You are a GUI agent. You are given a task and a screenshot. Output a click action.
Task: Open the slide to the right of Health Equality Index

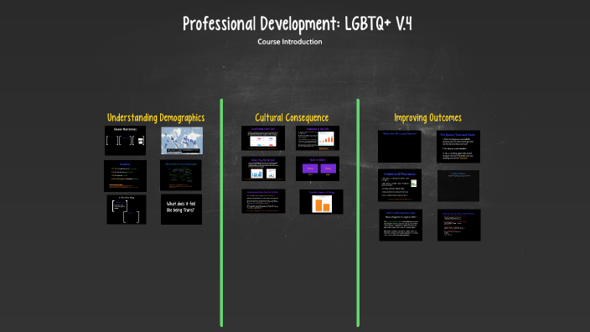coord(459,225)
